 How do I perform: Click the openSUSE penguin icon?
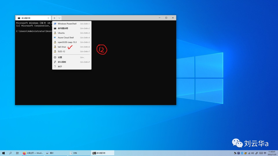pyautogui.click(x=55, y=42)
